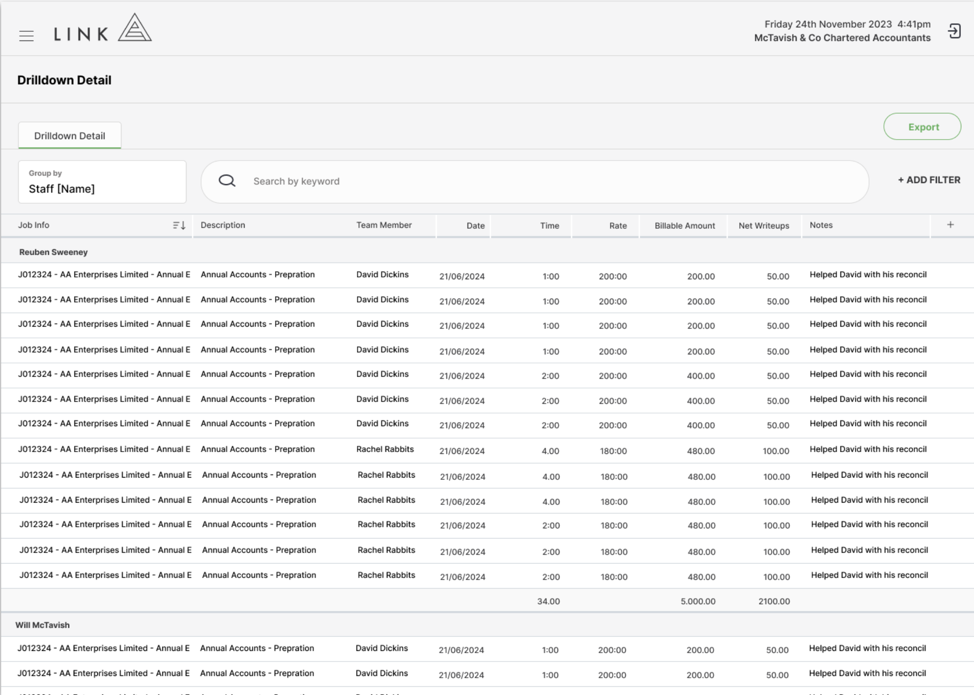Collapse the Reuben Sweeney group
This screenshot has width=974, height=695.
click(53, 252)
